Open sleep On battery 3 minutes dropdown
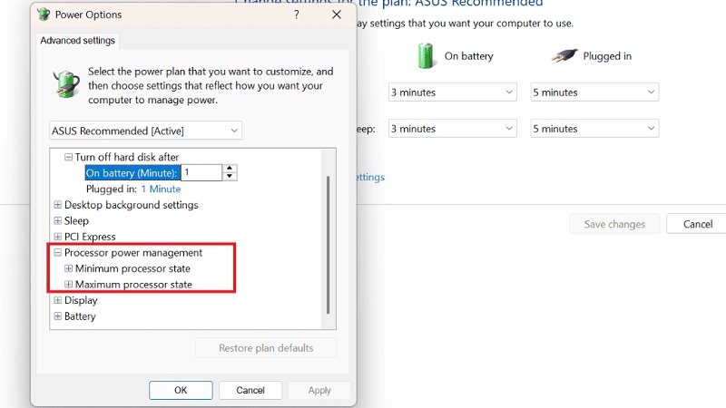 (452, 129)
